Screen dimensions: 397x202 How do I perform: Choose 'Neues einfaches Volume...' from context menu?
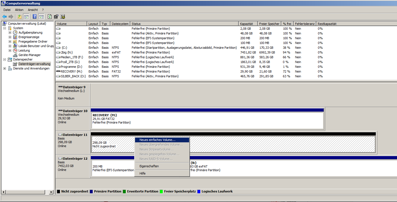coord(157,140)
